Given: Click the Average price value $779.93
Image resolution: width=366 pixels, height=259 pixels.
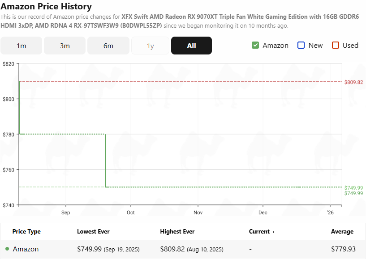Looking at the screenshot, I should point(342,249).
